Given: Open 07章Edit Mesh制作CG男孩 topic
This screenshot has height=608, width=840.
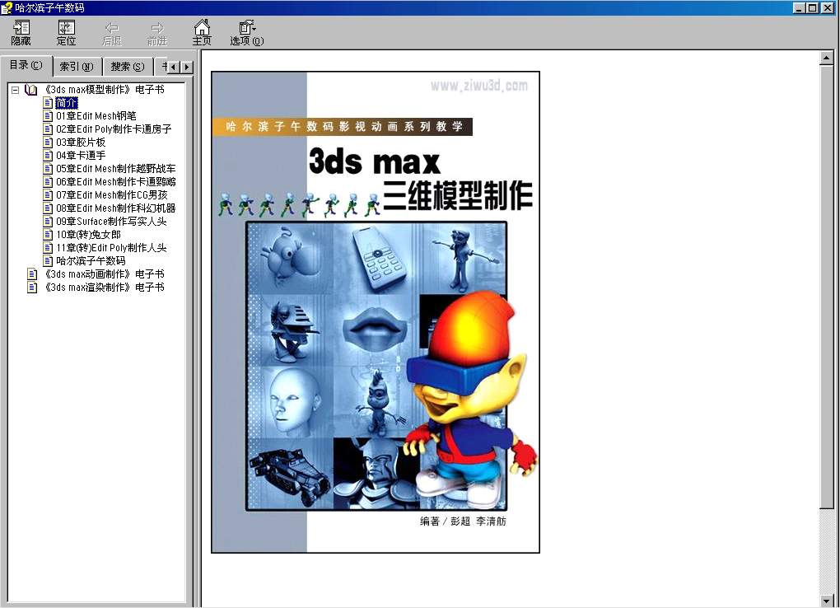Looking at the screenshot, I should pyautogui.click(x=112, y=195).
